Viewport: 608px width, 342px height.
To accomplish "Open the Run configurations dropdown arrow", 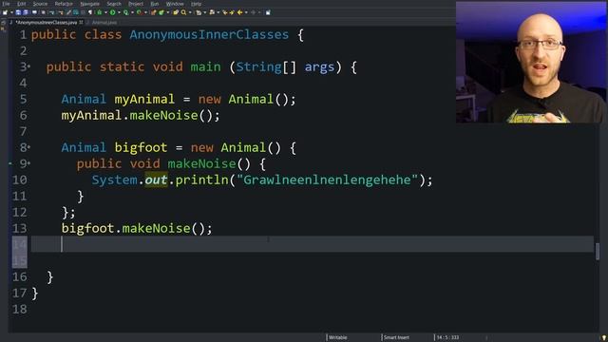I will (119, 12).
